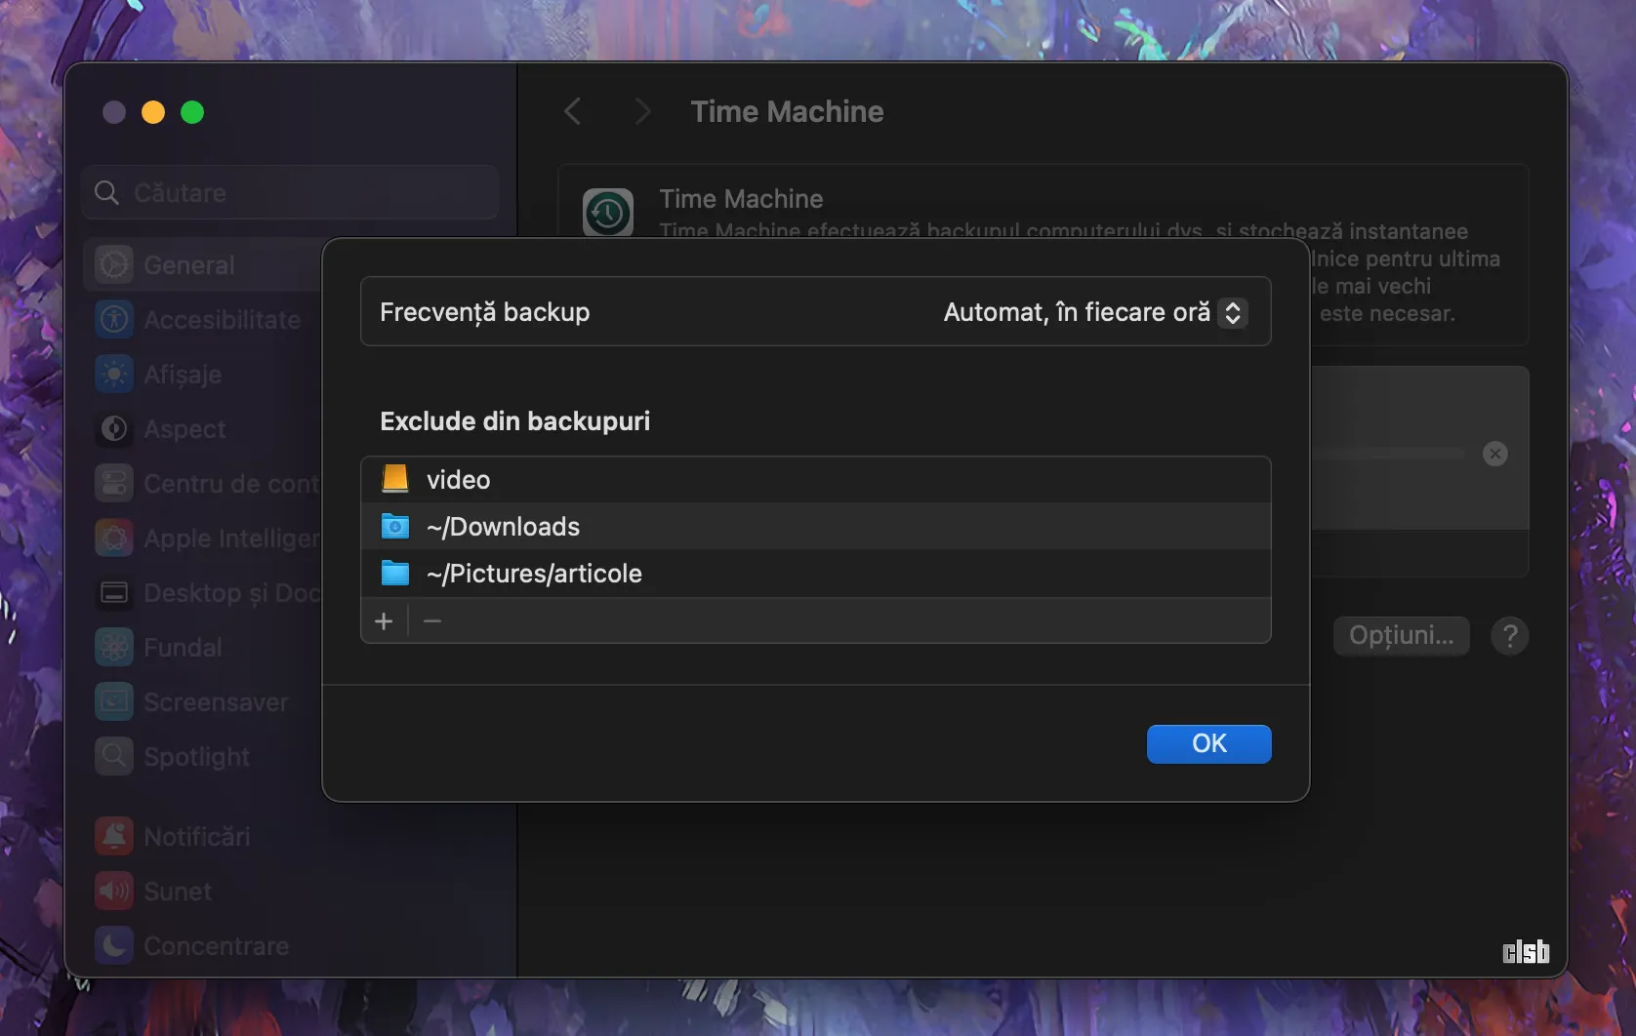The height and width of the screenshot is (1036, 1636).
Task: Click the General gear icon
Action: click(114, 264)
